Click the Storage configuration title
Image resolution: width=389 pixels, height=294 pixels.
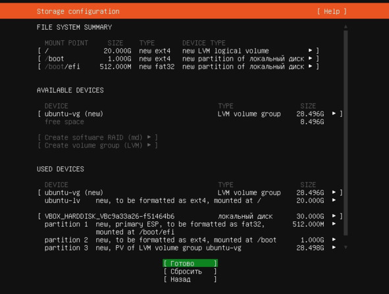78,11
